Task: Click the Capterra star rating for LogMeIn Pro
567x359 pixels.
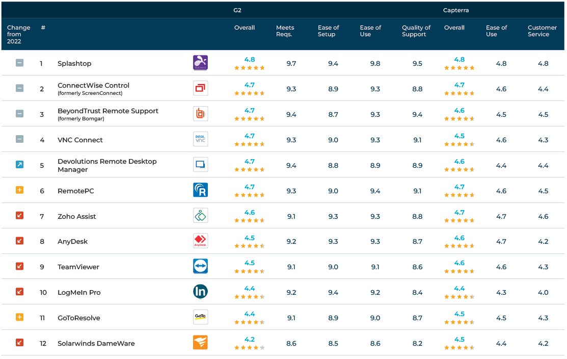Action: [x=459, y=297]
